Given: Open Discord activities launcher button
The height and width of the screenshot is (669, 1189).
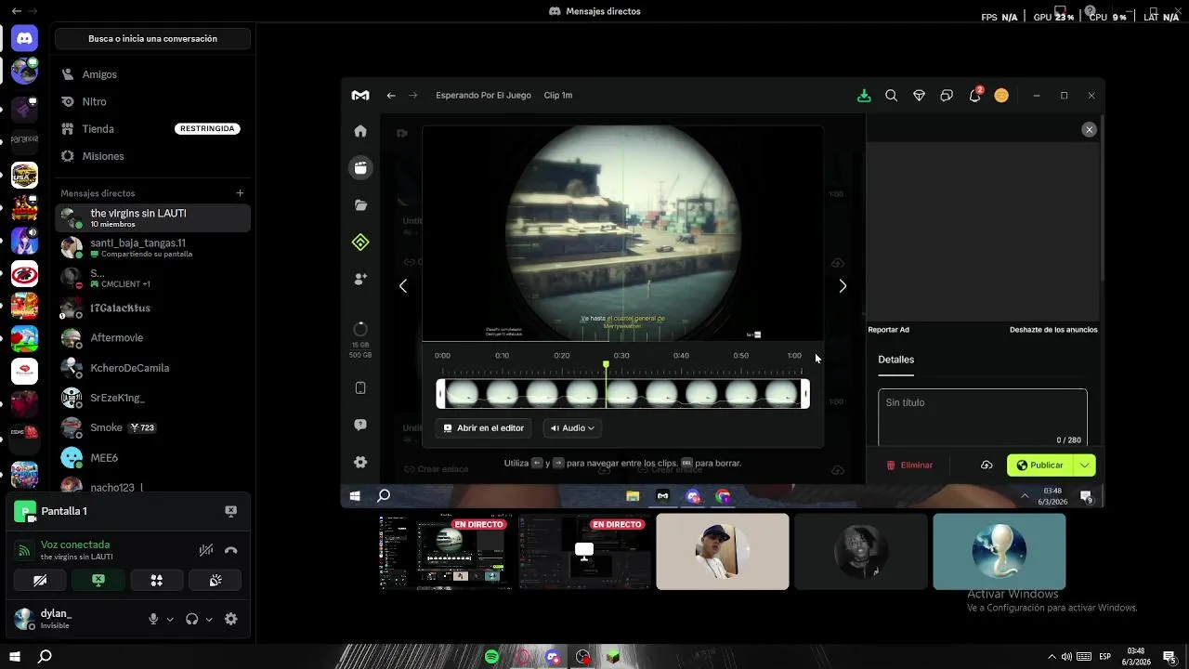Looking at the screenshot, I should pyautogui.click(x=157, y=581).
